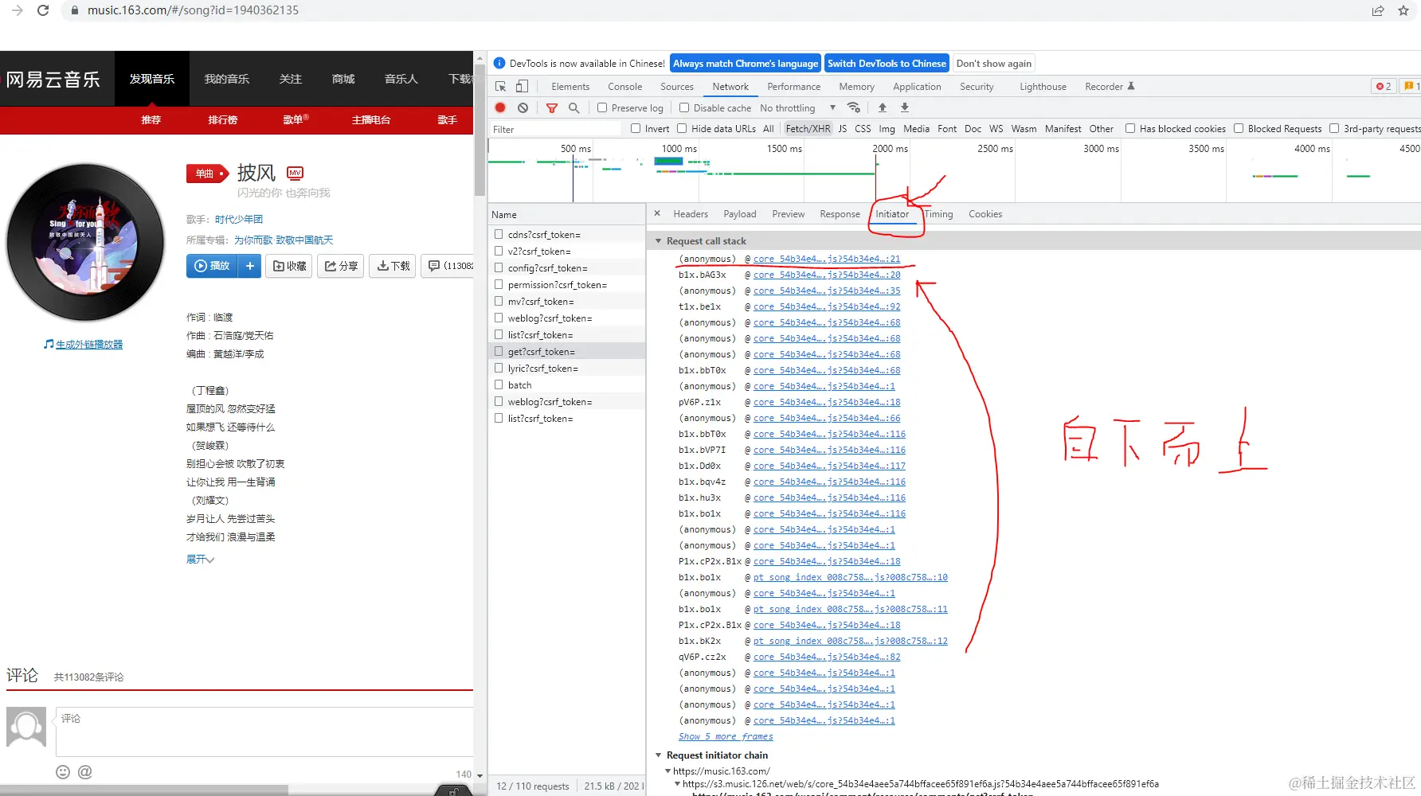Click the 网易云音乐 logo
The image size is (1421, 796).
[x=53, y=79]
